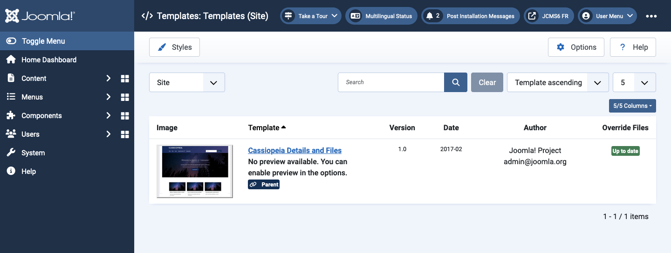Change the Site client dropdown
The height and width of the screenshot is (253, 671).
coord(187,82)
